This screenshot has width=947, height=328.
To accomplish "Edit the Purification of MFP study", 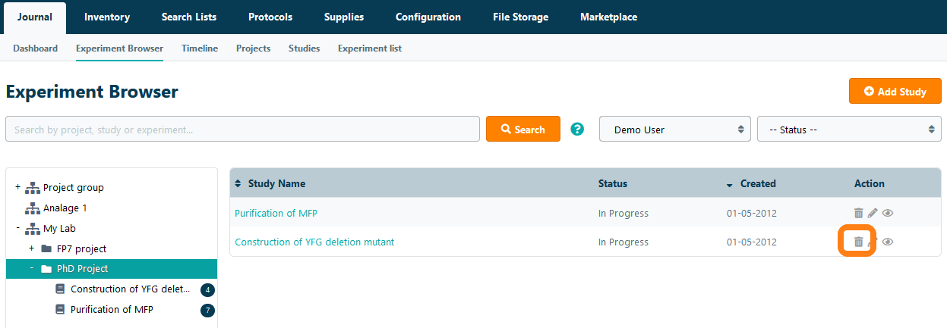I will 873,214.
